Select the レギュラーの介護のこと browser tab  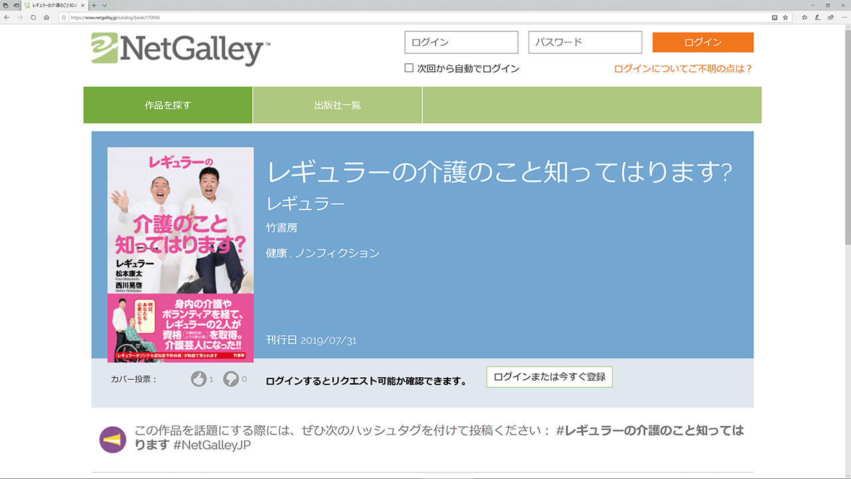coord(55,5)
